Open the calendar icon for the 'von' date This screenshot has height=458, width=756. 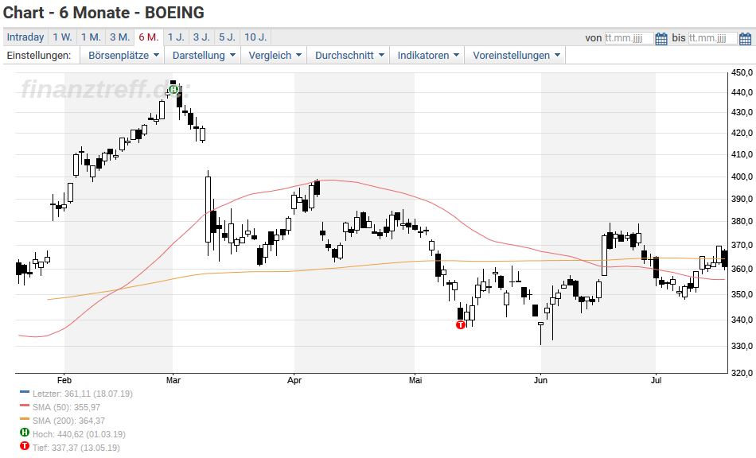click(661, 38)
